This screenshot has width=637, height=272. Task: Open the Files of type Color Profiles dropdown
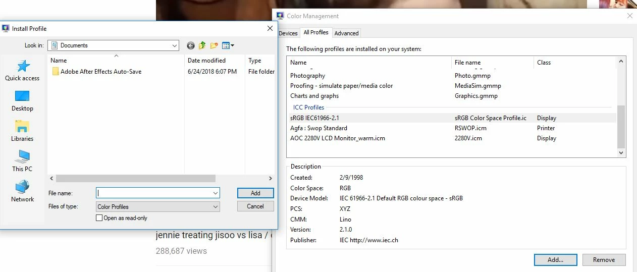[x=158, y=206]
